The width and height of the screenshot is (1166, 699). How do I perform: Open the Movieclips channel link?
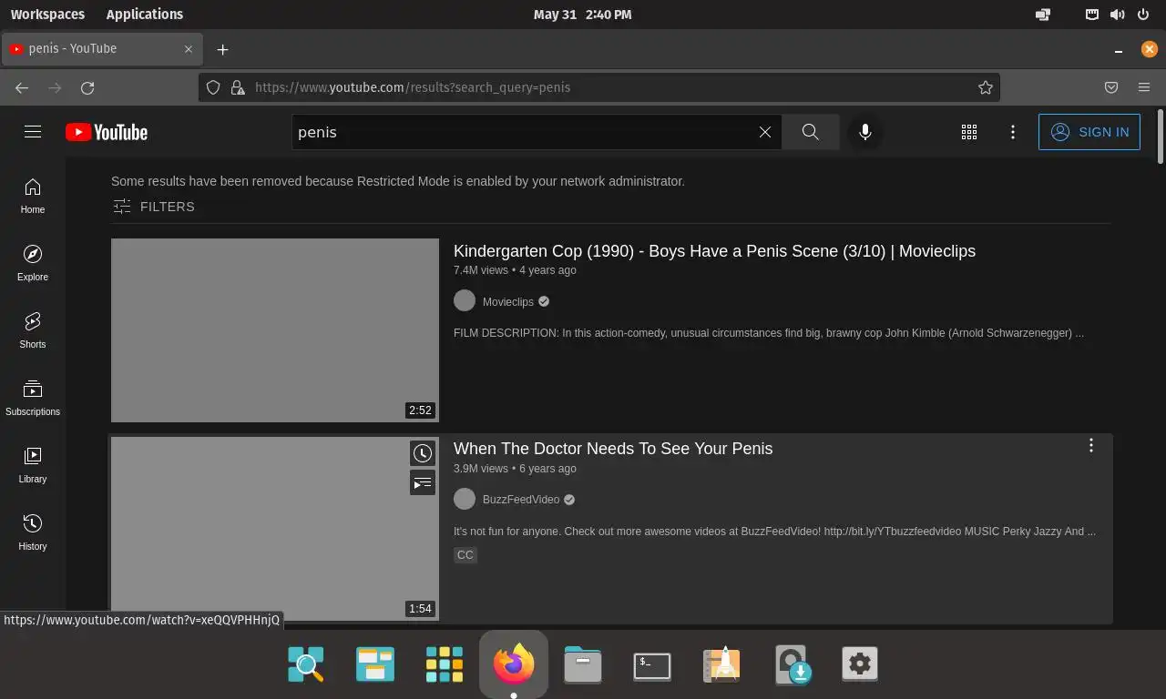[508, 301]
